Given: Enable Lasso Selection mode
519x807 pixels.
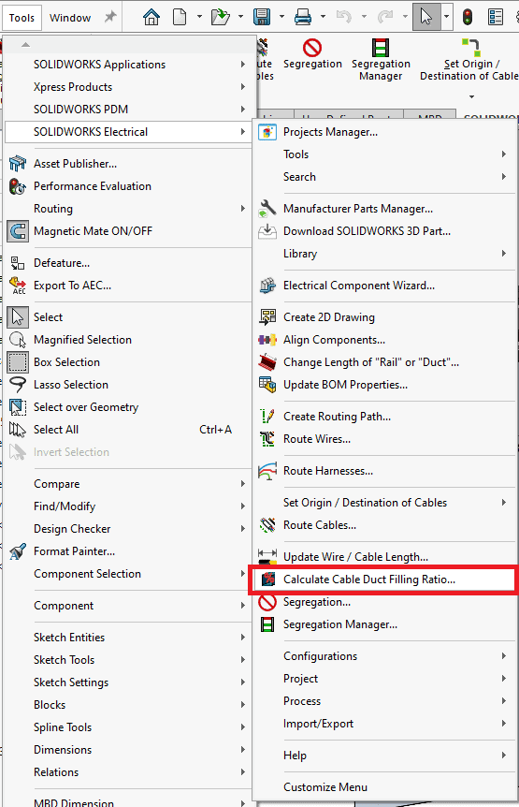Looking at the screenshot, I should pos(128,385).
